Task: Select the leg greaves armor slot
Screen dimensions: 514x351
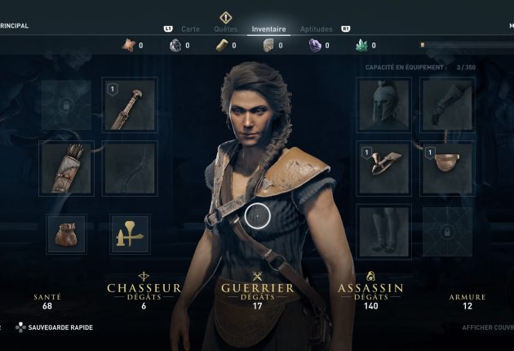Action: [x=383, y=232]
